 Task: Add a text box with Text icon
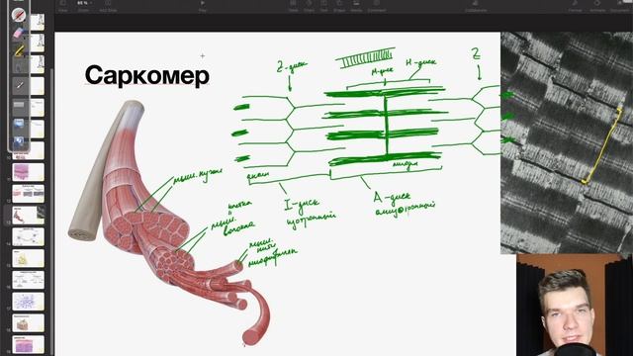pyautogui.click(x=324, y=6)
